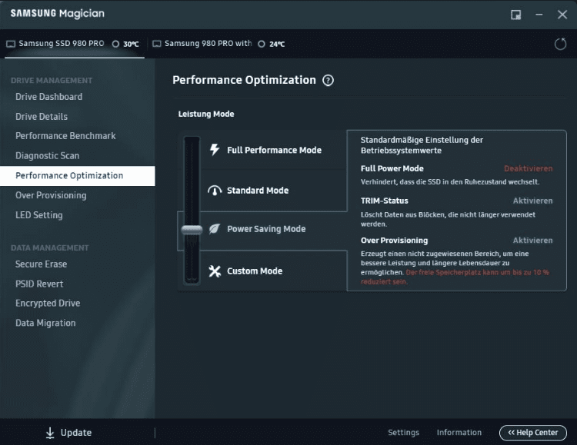Click the Performance Optimization page heading
This screenshot has width=577, height=445.
[244, 80]
